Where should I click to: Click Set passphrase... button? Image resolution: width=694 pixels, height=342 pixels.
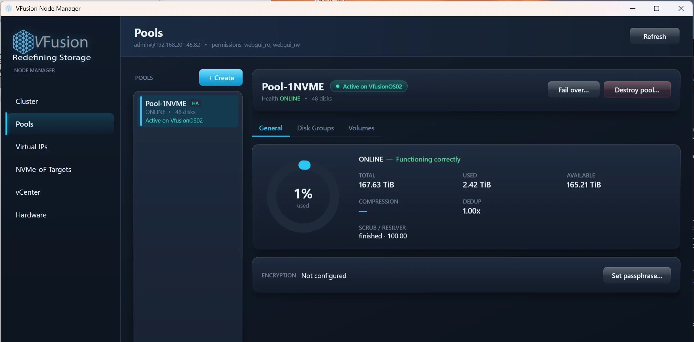click(x=637, y=276)
